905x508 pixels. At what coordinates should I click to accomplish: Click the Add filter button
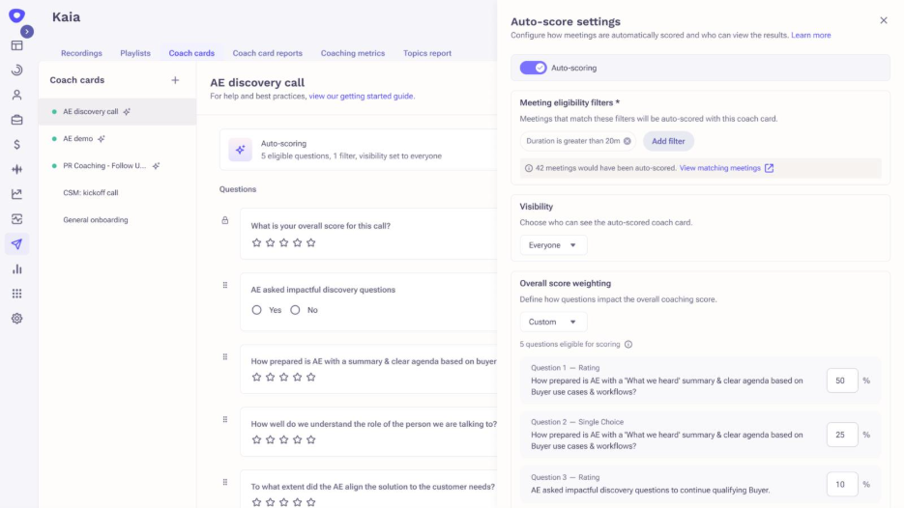[668, 141]
